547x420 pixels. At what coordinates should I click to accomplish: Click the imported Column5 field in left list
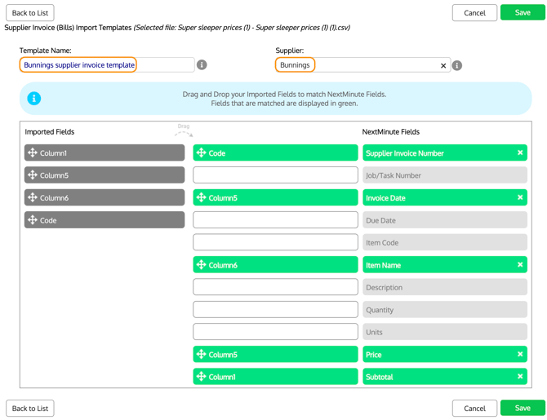(x=105, y=175)
